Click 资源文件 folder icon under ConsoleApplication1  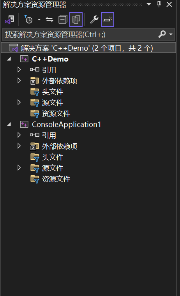pos(35,179)
